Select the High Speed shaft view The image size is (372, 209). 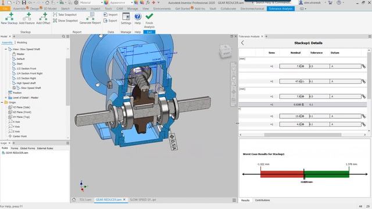(26, 83)
